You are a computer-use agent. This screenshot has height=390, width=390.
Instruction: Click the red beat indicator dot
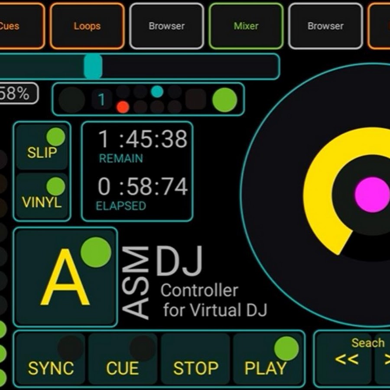tap(123, 107)
